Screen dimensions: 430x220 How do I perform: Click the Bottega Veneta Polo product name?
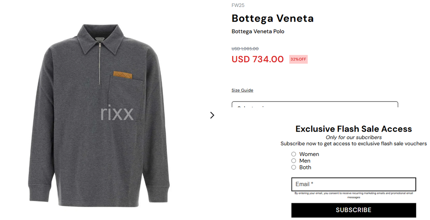coord(258,31)
